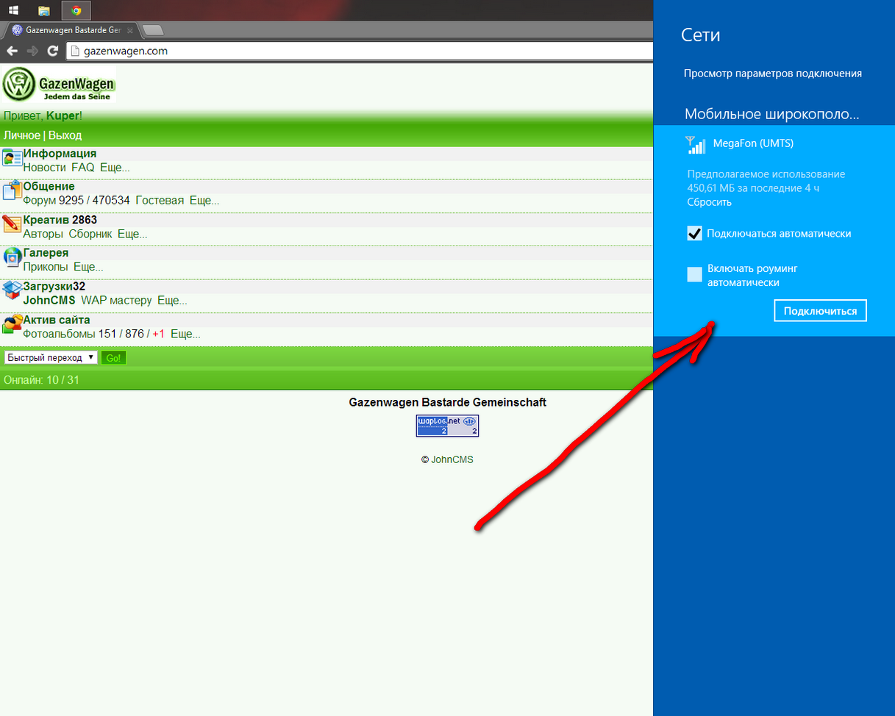Enable Включать роуминг автоматически checkbox
895x716 pixels.
pyautogui.click(x=694, y=275)
